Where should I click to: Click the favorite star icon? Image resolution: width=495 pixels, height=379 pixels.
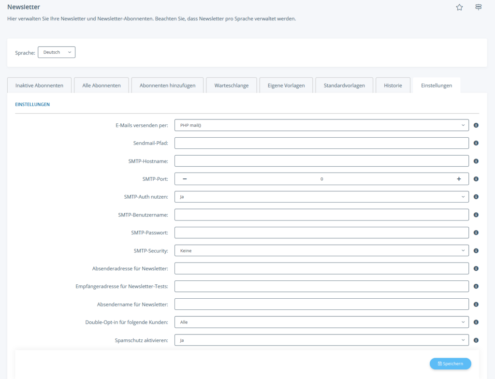coord(459,7)
